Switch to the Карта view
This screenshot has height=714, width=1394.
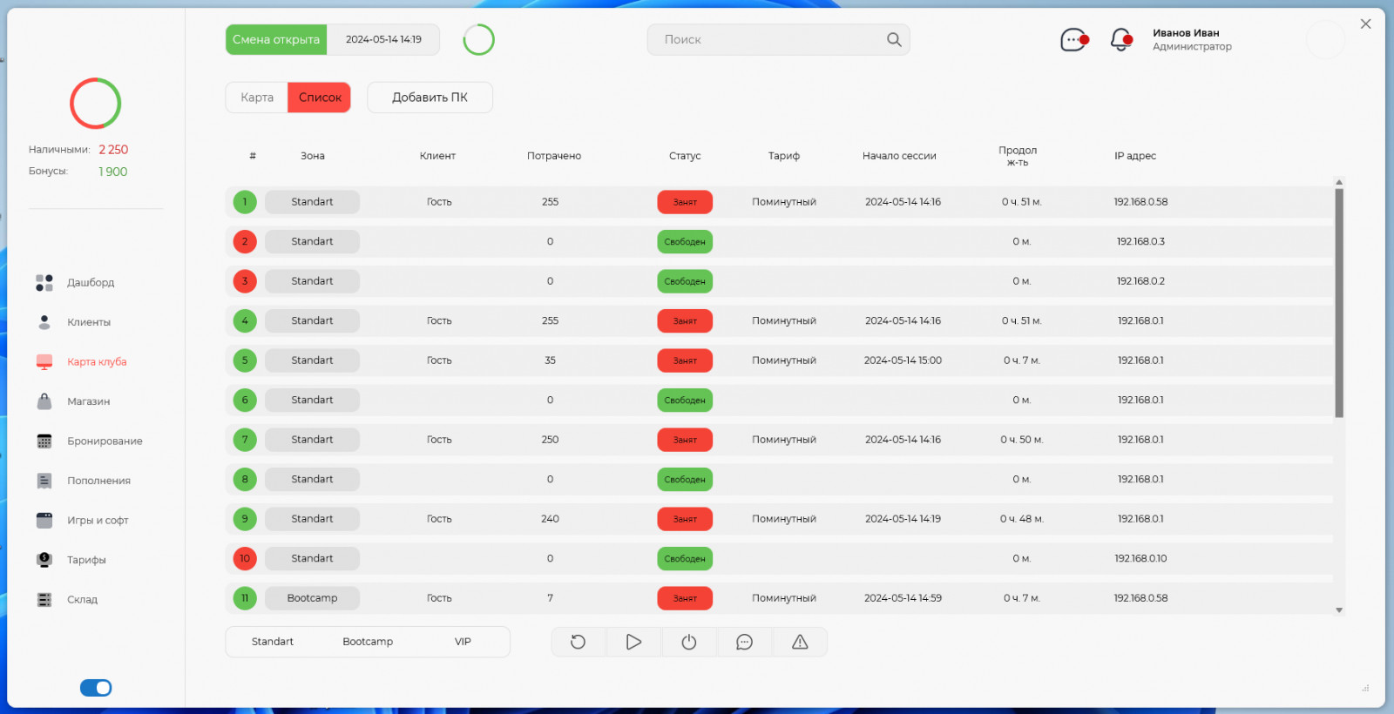pos(257,98)
